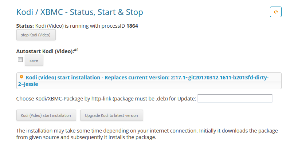The height and width of the screenshot is (146, 298).
Task: Click the Kodi (Video) start installation button
Action: pos(46,115)
